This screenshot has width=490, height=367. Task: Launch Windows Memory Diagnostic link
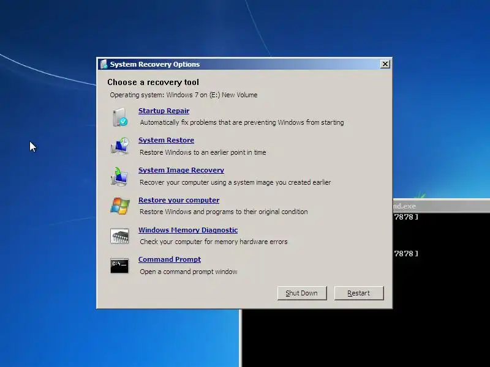tap(188, 230)
